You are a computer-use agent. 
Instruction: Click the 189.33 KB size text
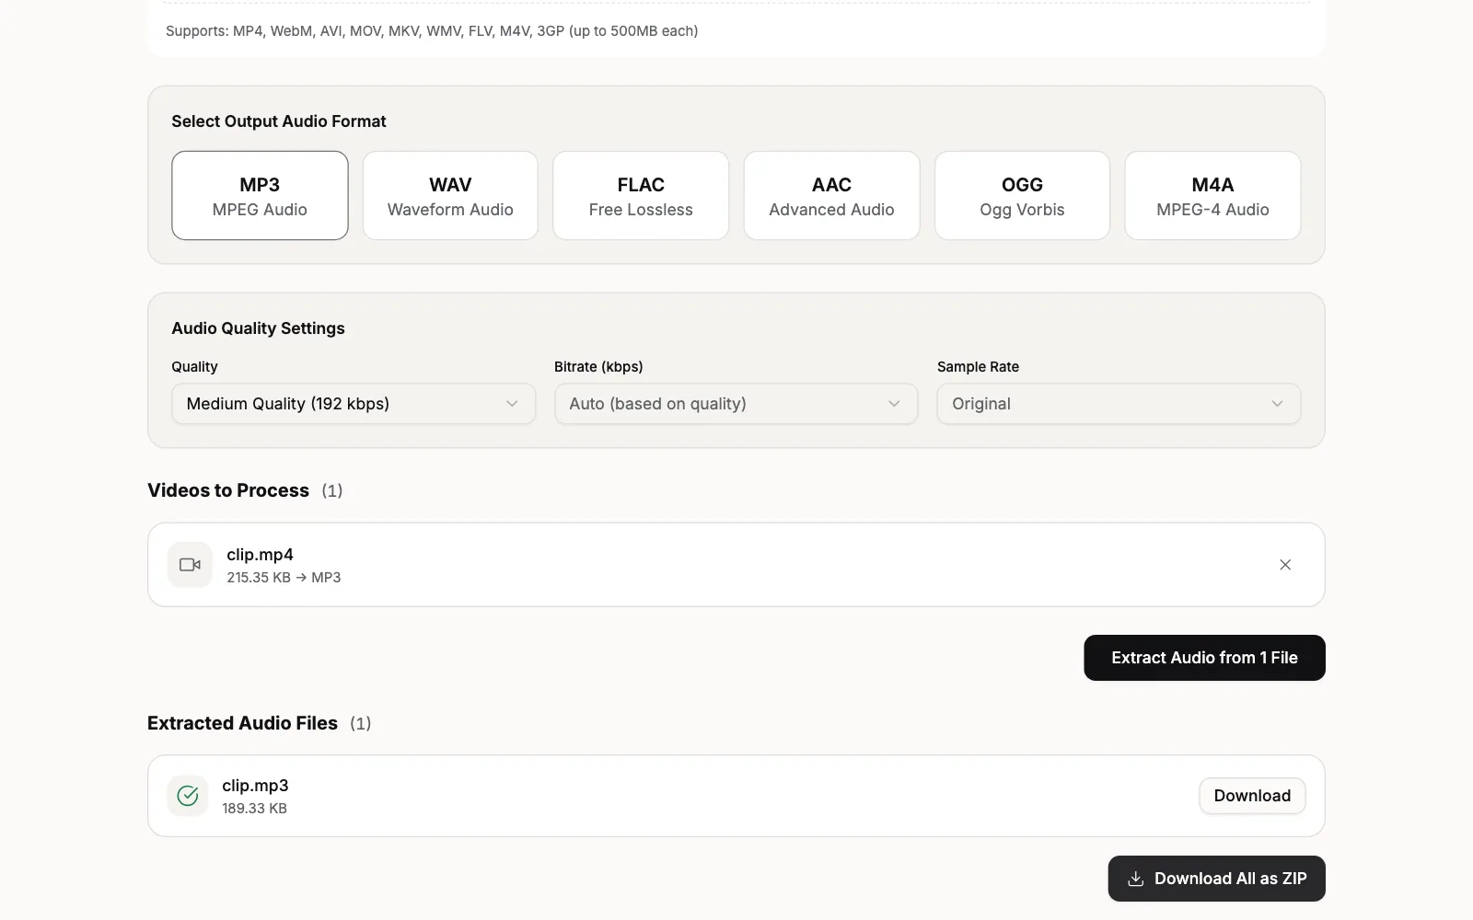click(x=254, y=809)
